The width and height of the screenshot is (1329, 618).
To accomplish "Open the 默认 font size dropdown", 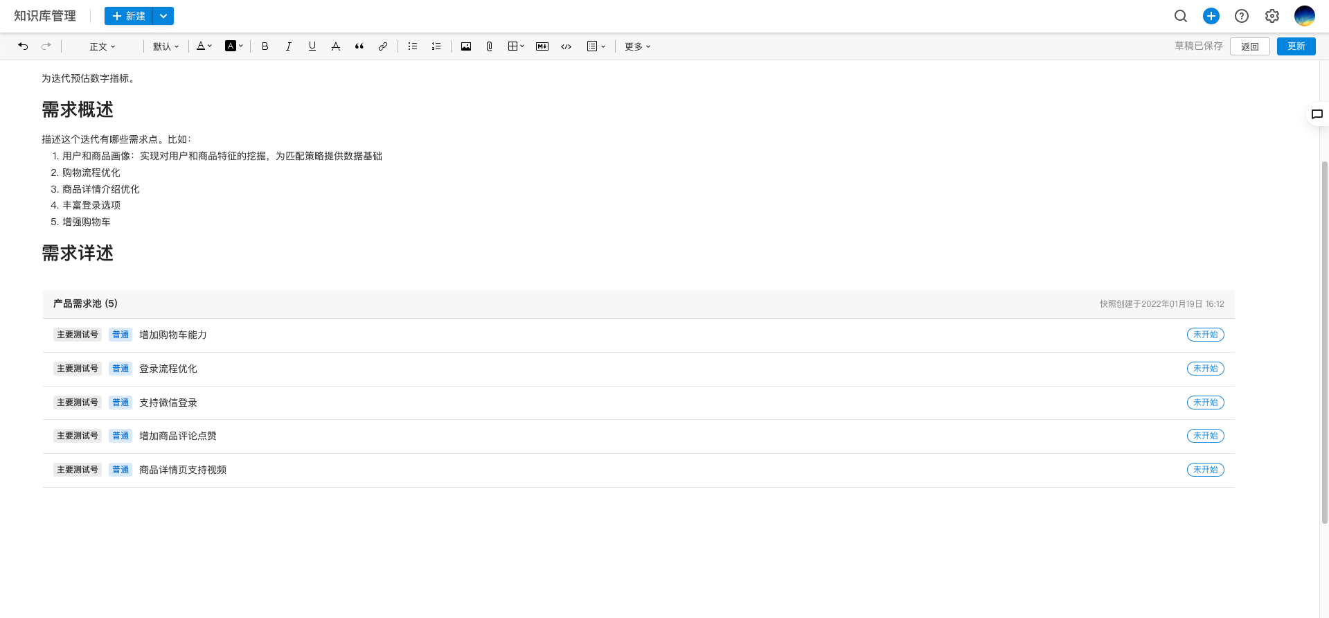I will [166, 46].
